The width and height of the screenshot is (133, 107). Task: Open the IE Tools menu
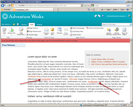tap(123, 9)
